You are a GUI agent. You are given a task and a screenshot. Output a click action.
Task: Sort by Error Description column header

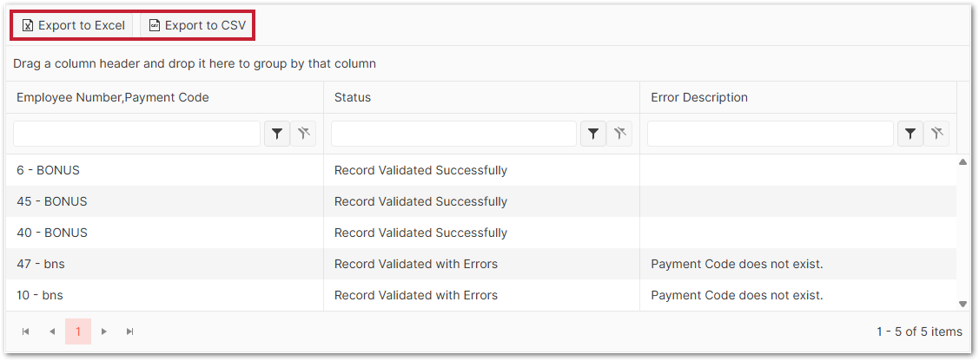pyautogui.click(x=699, y=97)
